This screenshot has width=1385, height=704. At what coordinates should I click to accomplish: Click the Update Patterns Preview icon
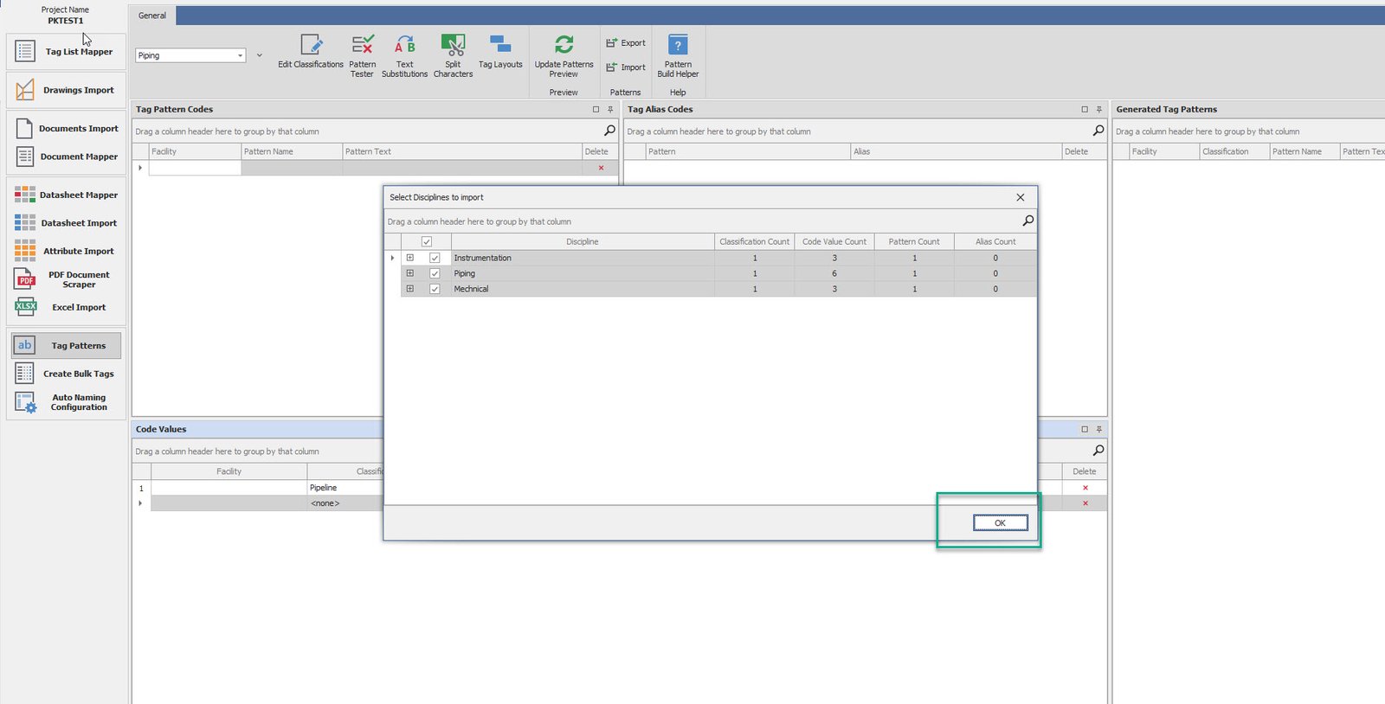(564, 45)
